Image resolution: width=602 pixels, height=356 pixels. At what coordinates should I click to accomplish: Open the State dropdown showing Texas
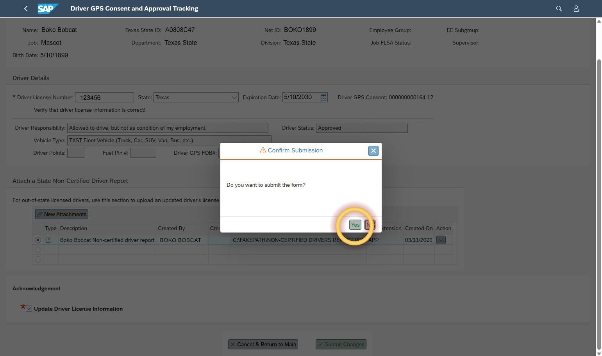point(234,97)
